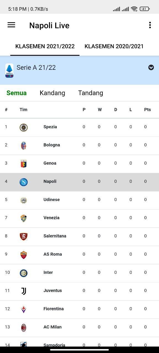
Task: Open the Fiorentina team name
Action: [x=54, y=309]
